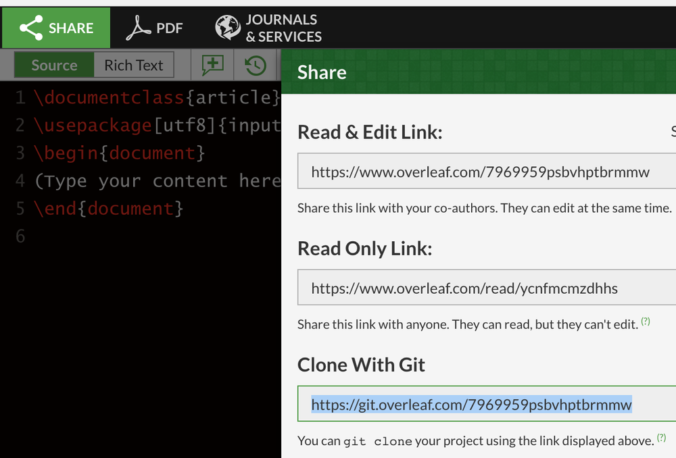
Task: Open the history clock icon
Action: click(256, 66)
